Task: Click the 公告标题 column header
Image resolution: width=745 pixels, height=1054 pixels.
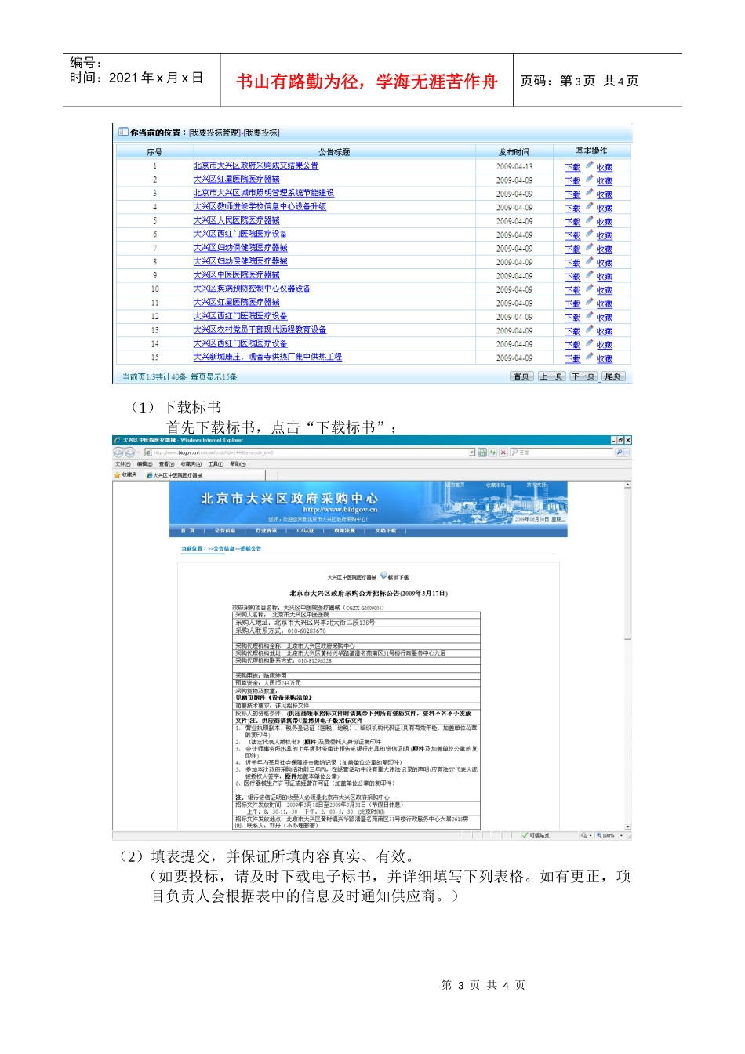Action: click(334, 151)
